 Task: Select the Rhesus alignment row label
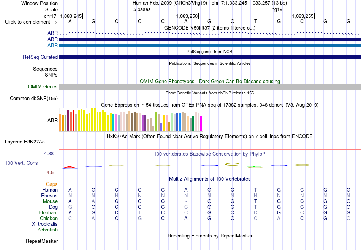click(49, 195)
